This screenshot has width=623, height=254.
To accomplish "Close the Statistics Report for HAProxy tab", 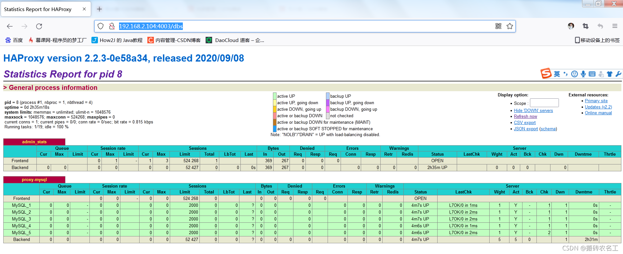I will [x=84, y=9].
